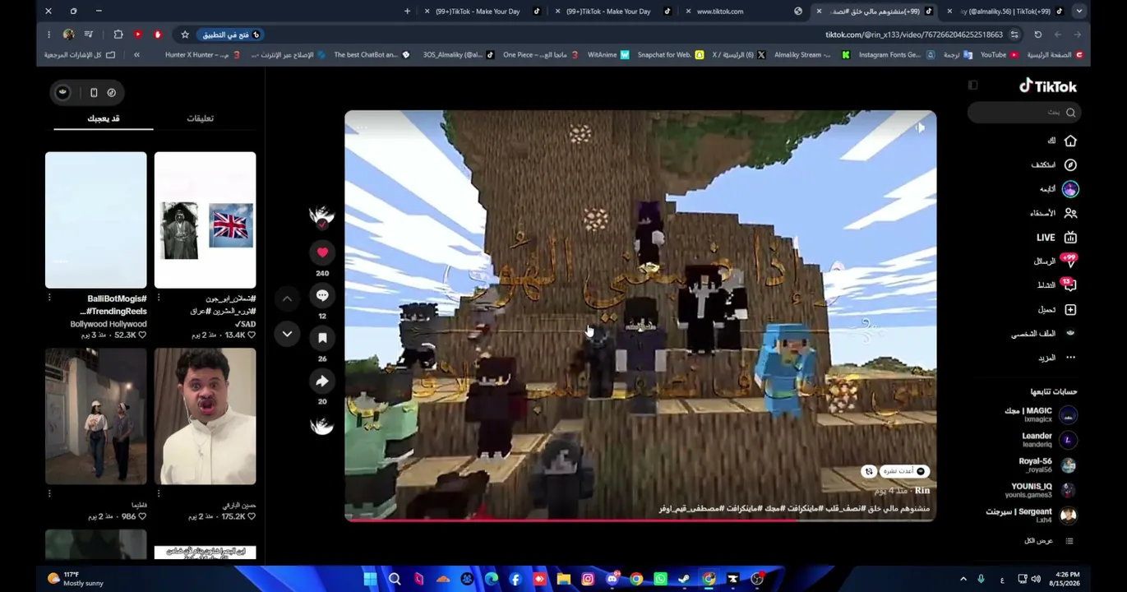This screenshot has width=1127, height=592.
Task: Open the Sergeant followed account
Action: [x=1031, y=516]
